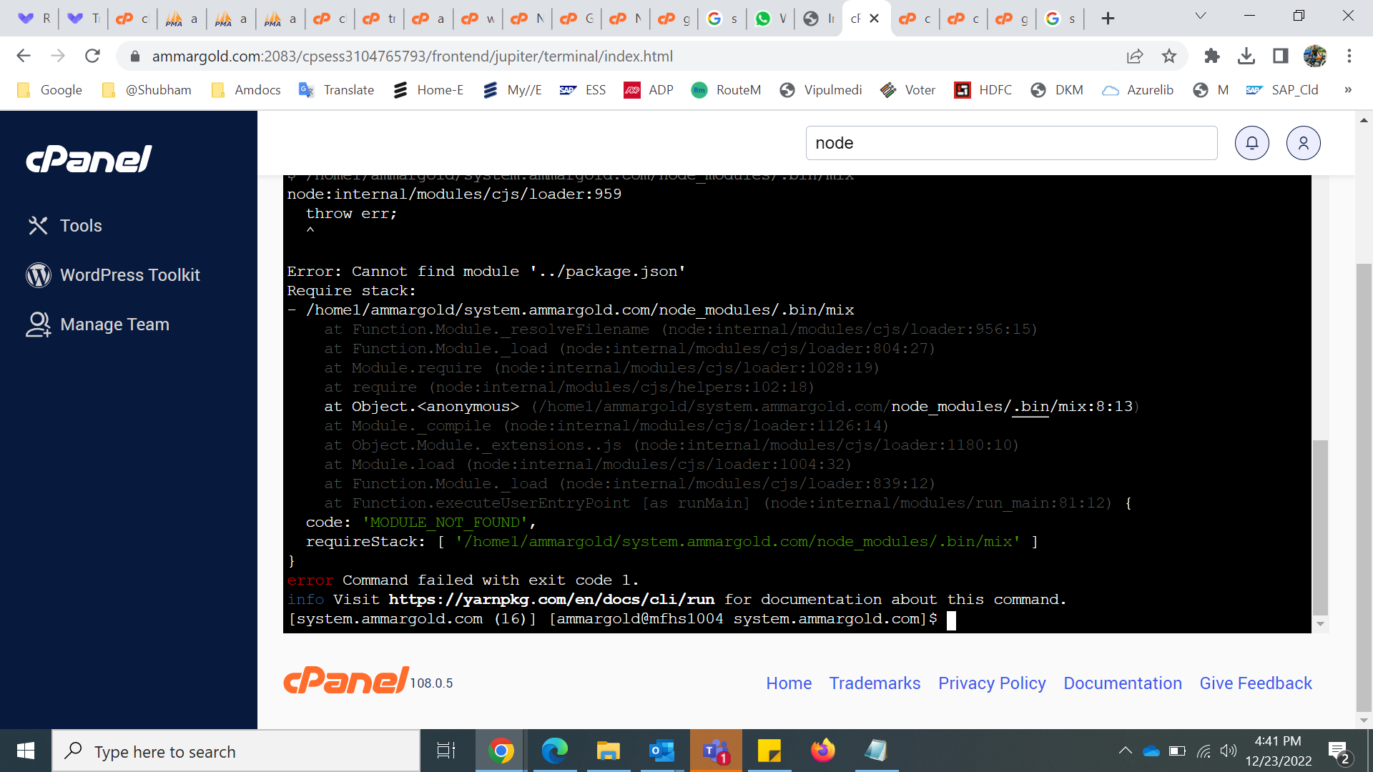Toggle the Chrome side panel
The height and width of the screenshot is (772, 1373).
point(1280,56)
